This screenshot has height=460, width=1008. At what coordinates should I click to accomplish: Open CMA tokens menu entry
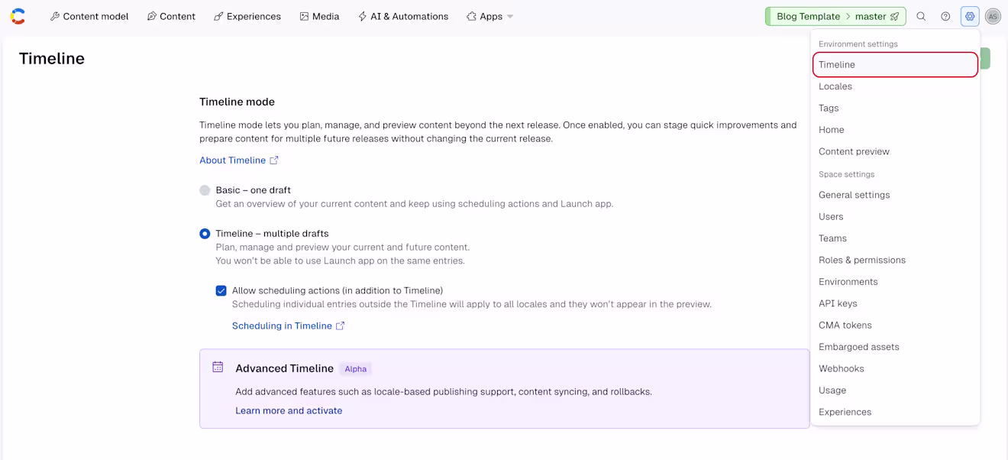tap(895, 325)
